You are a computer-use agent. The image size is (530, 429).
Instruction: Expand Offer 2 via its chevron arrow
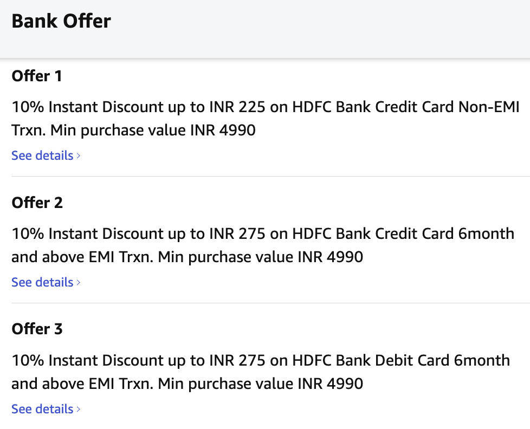pyautogui.click(x=79, y=283)
